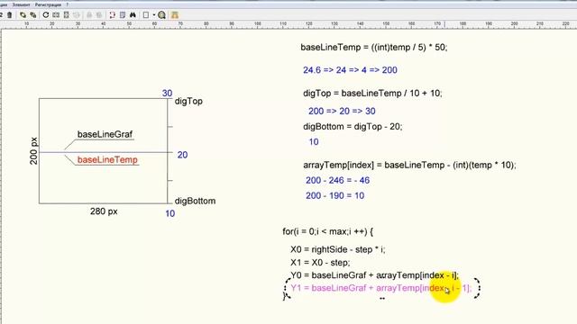
Task: Click the document page icon beside the binoculars
Action: [x=123, y=15]
